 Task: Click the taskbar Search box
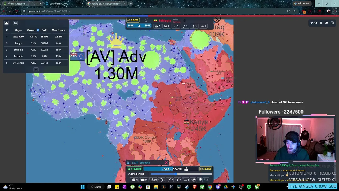point(95,187)
